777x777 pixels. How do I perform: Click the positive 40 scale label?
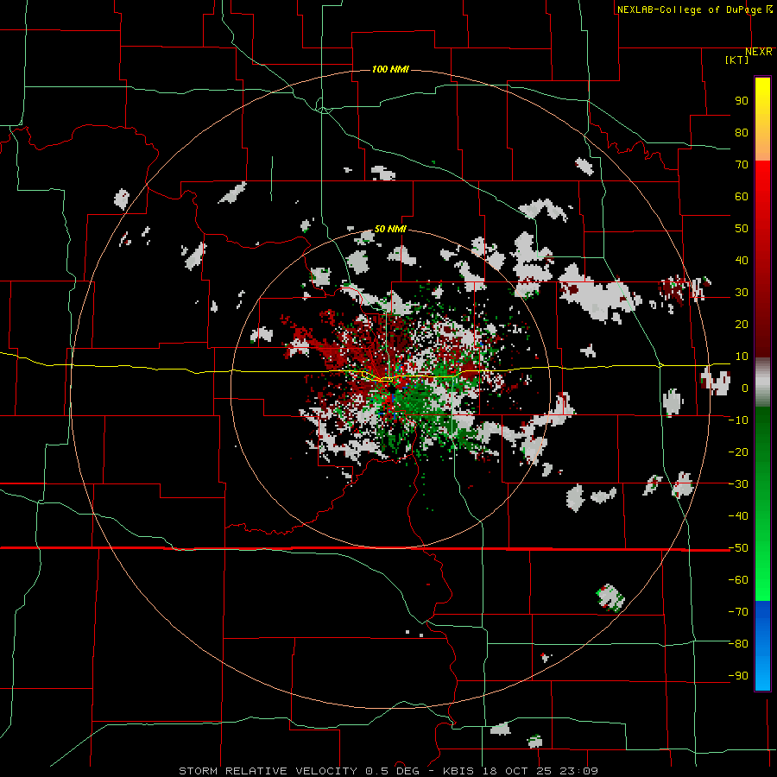click(x=742, y=261)
